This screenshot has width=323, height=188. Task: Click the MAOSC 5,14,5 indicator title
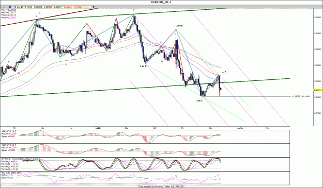click(9, 131)
